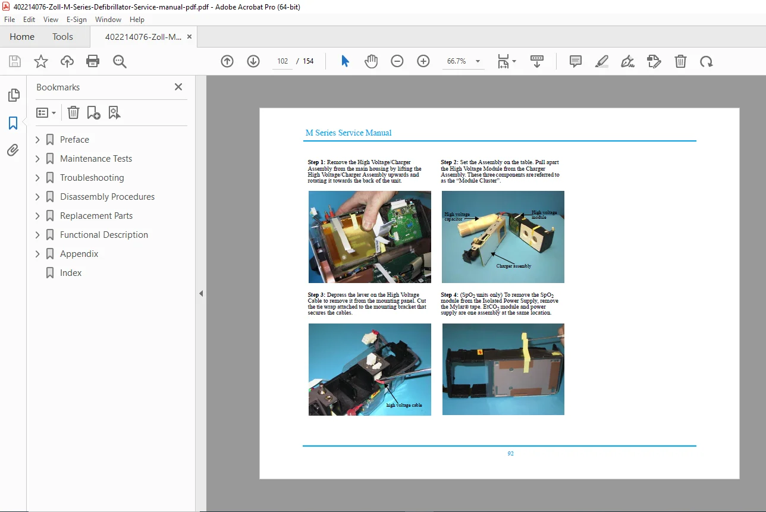Viewport: 766px width, 512px height.
Task: Expand the Functional Description bookmark
Action: [37, 235]
